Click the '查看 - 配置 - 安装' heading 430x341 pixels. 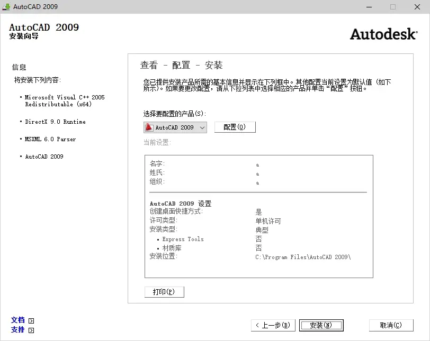[x=181, y=65]
